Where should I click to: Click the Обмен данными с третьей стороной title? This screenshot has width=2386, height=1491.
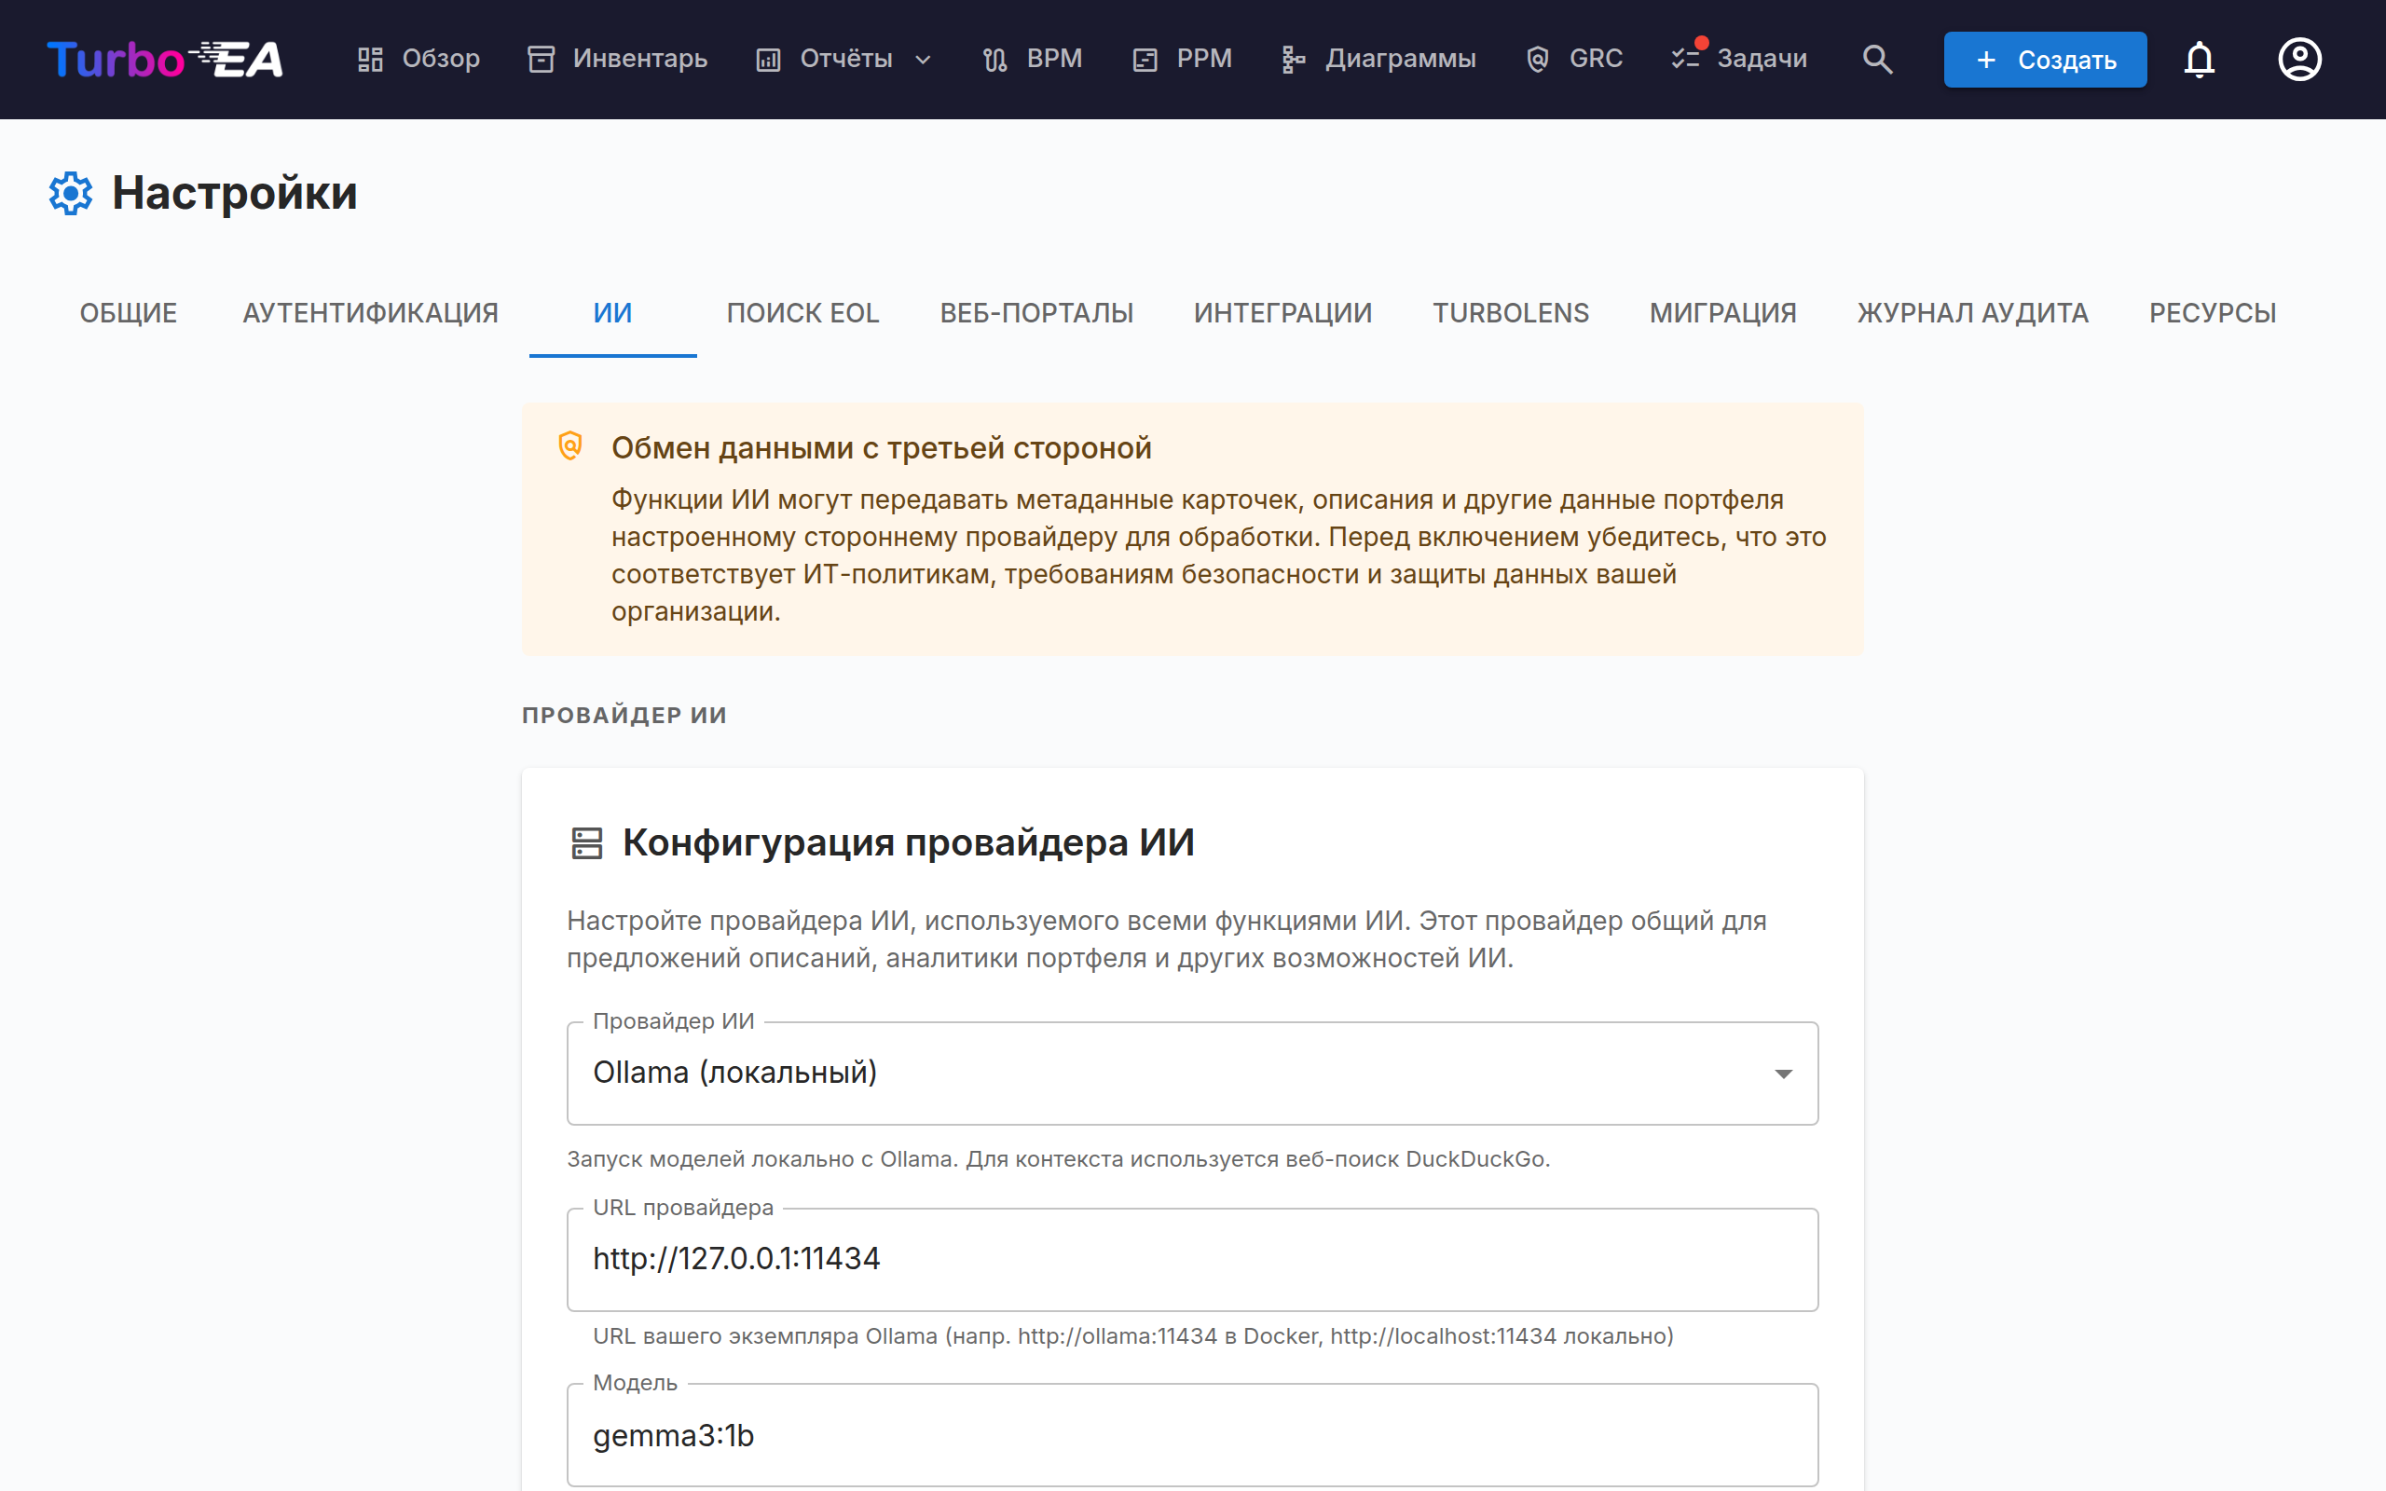(x=882, y=447)
